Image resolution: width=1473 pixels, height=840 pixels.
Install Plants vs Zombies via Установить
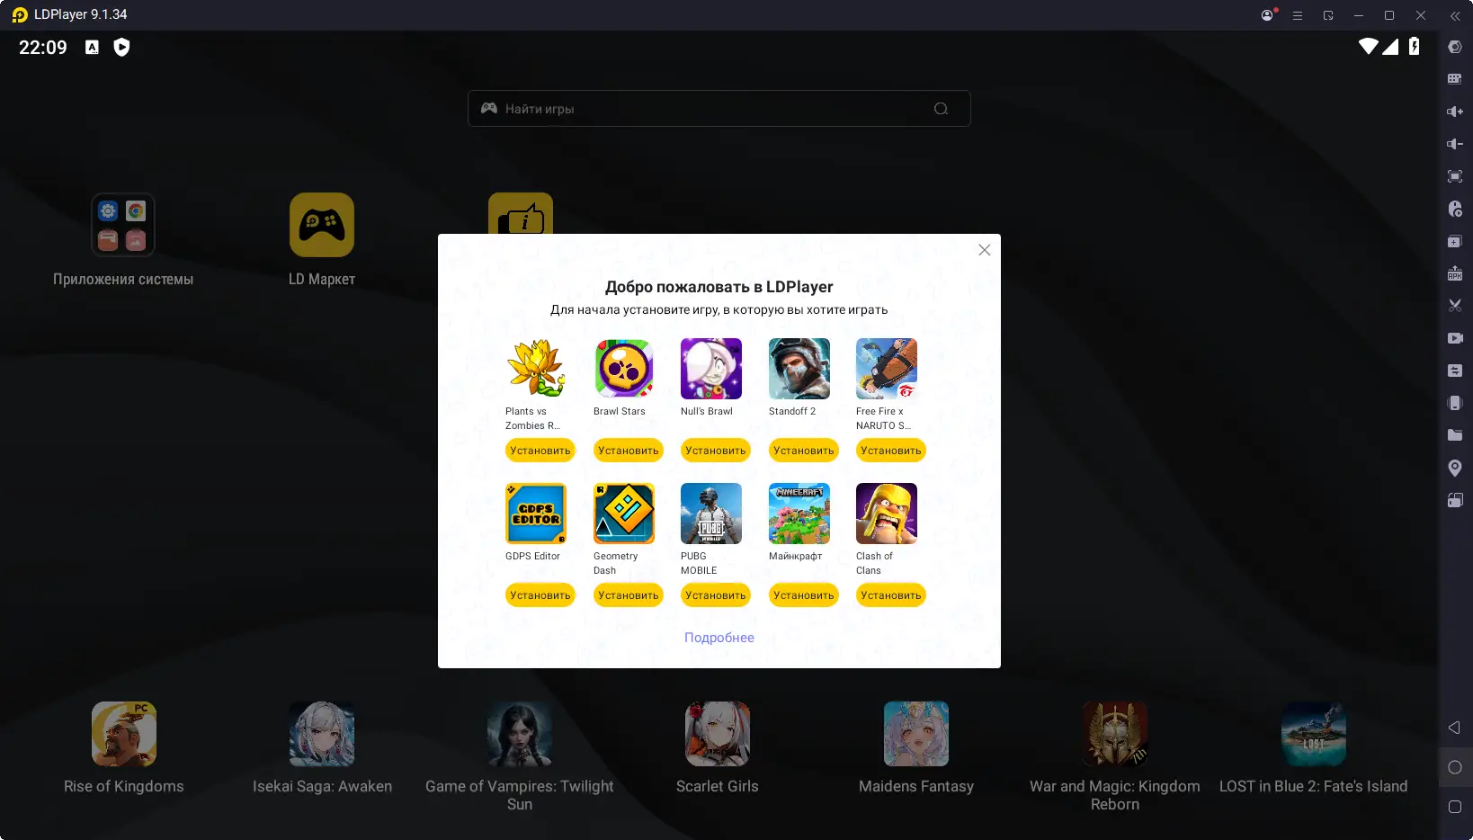coord(540,451)
